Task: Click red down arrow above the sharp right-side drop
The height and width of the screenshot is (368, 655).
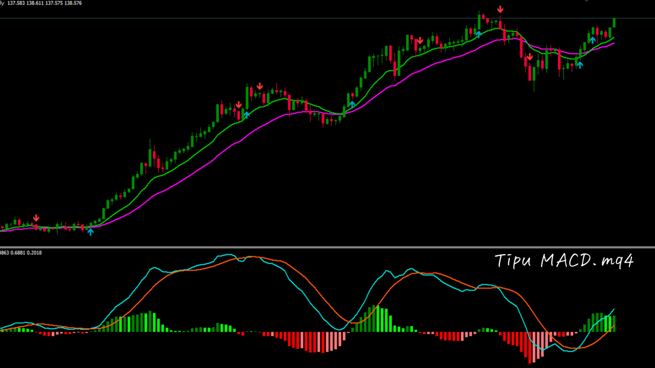Action: click(x=529, y=57)
